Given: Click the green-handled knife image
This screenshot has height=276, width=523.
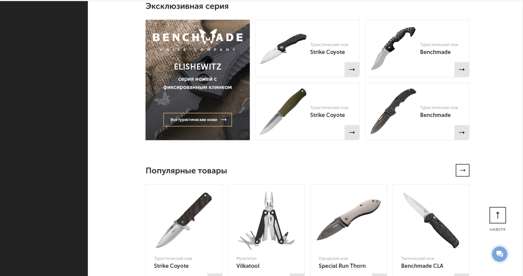Looking at the screenshot, I should [283, 111].
